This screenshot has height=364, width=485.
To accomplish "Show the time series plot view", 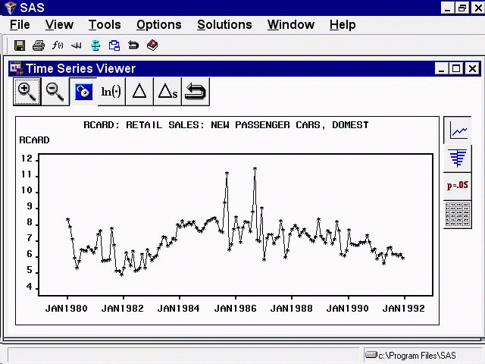I will [x=458, y=131].
